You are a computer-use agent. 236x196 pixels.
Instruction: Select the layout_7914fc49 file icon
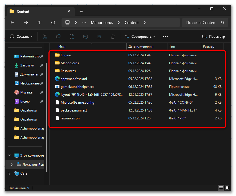click(57, 94)
